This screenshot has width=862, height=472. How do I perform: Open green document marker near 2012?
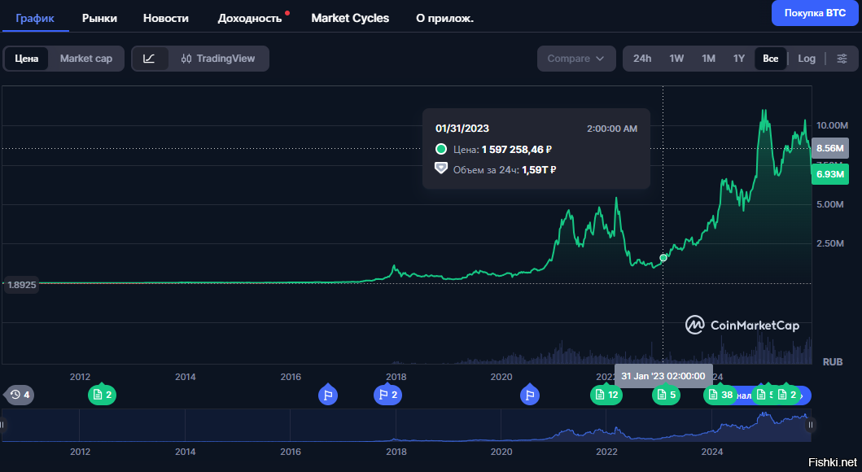[102, 396]
